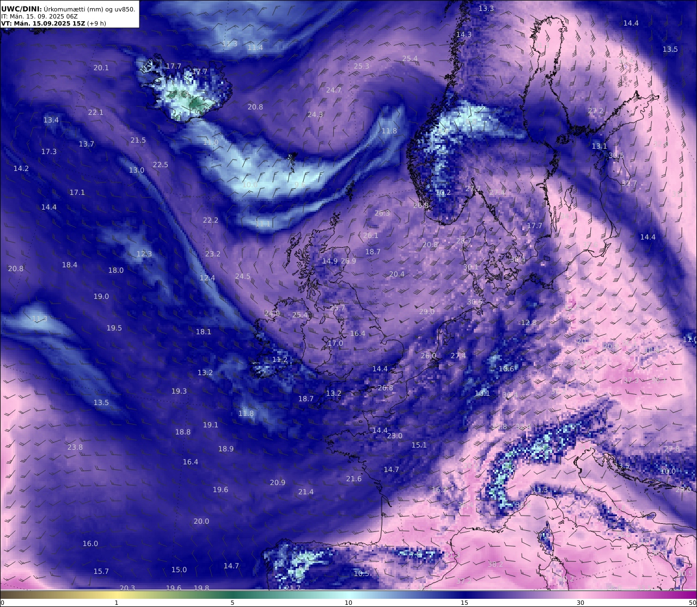Click the 11.2 value over southern Ireland

point(280,360)
